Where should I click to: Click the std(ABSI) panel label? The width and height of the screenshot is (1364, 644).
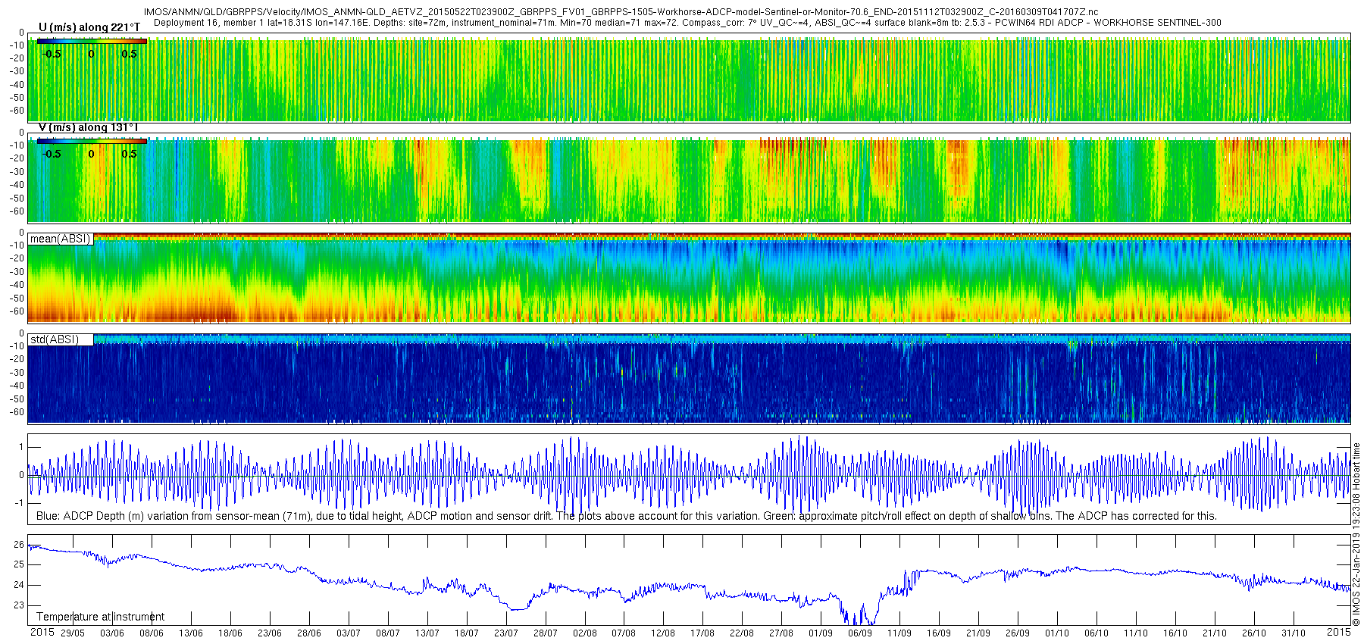coord(55,339)
